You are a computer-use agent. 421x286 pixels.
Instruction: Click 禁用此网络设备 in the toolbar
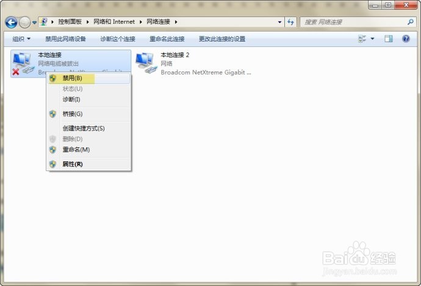65,39
